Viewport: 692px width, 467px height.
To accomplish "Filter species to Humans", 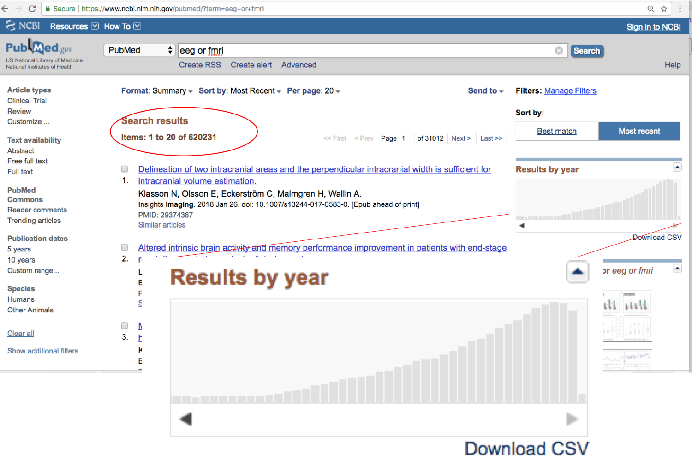I will (21, 299).
